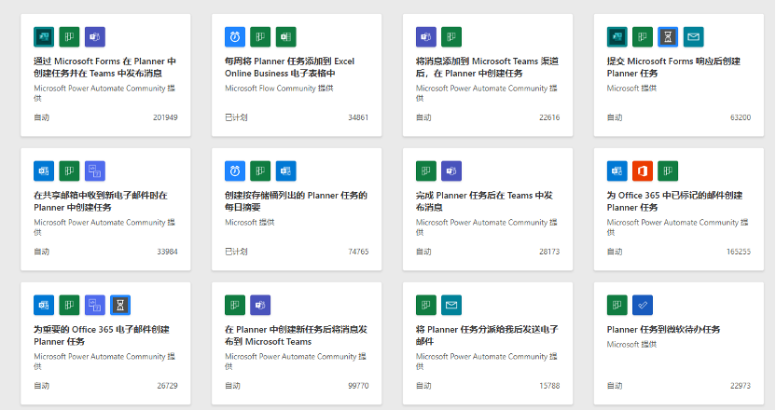This screenshot has width=776, height=410.
Task: Click the hourglass Delay icon on the 26729 card
Action: point(120,305)
